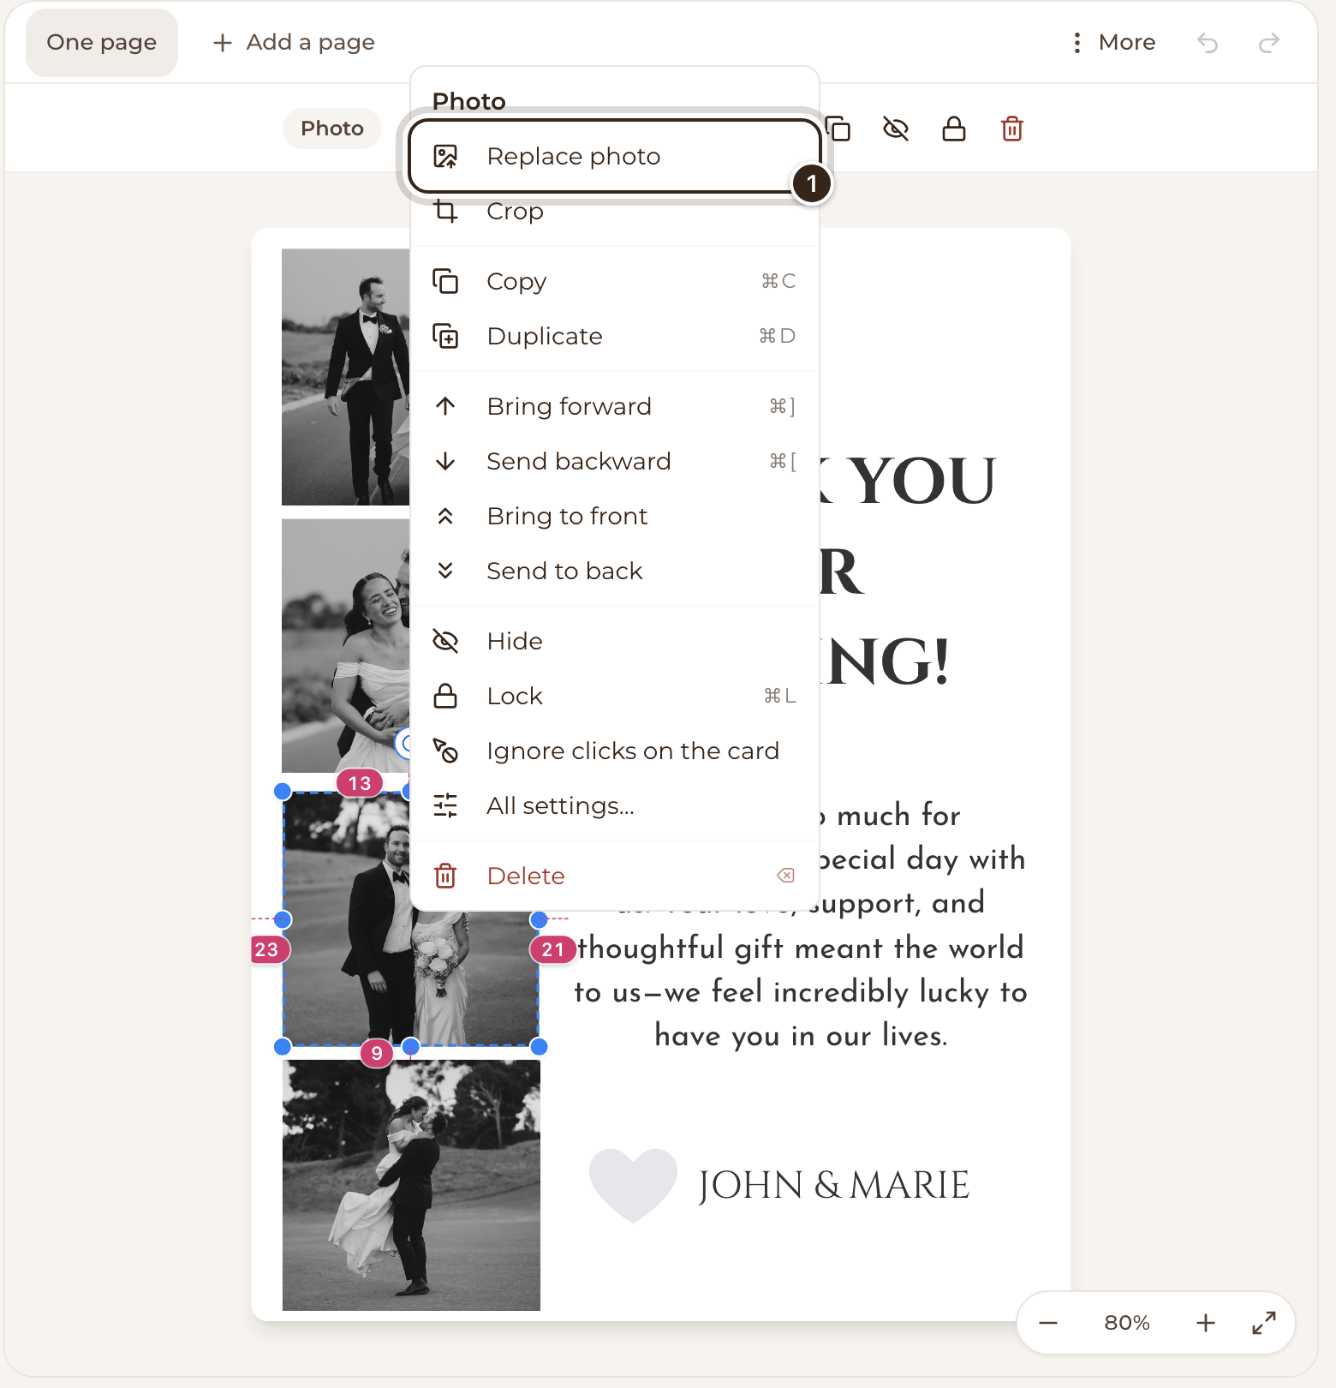This screenshot has width=1336, height=1388.
Task: Click the gray heart shape
Action: coord(633,1185)
